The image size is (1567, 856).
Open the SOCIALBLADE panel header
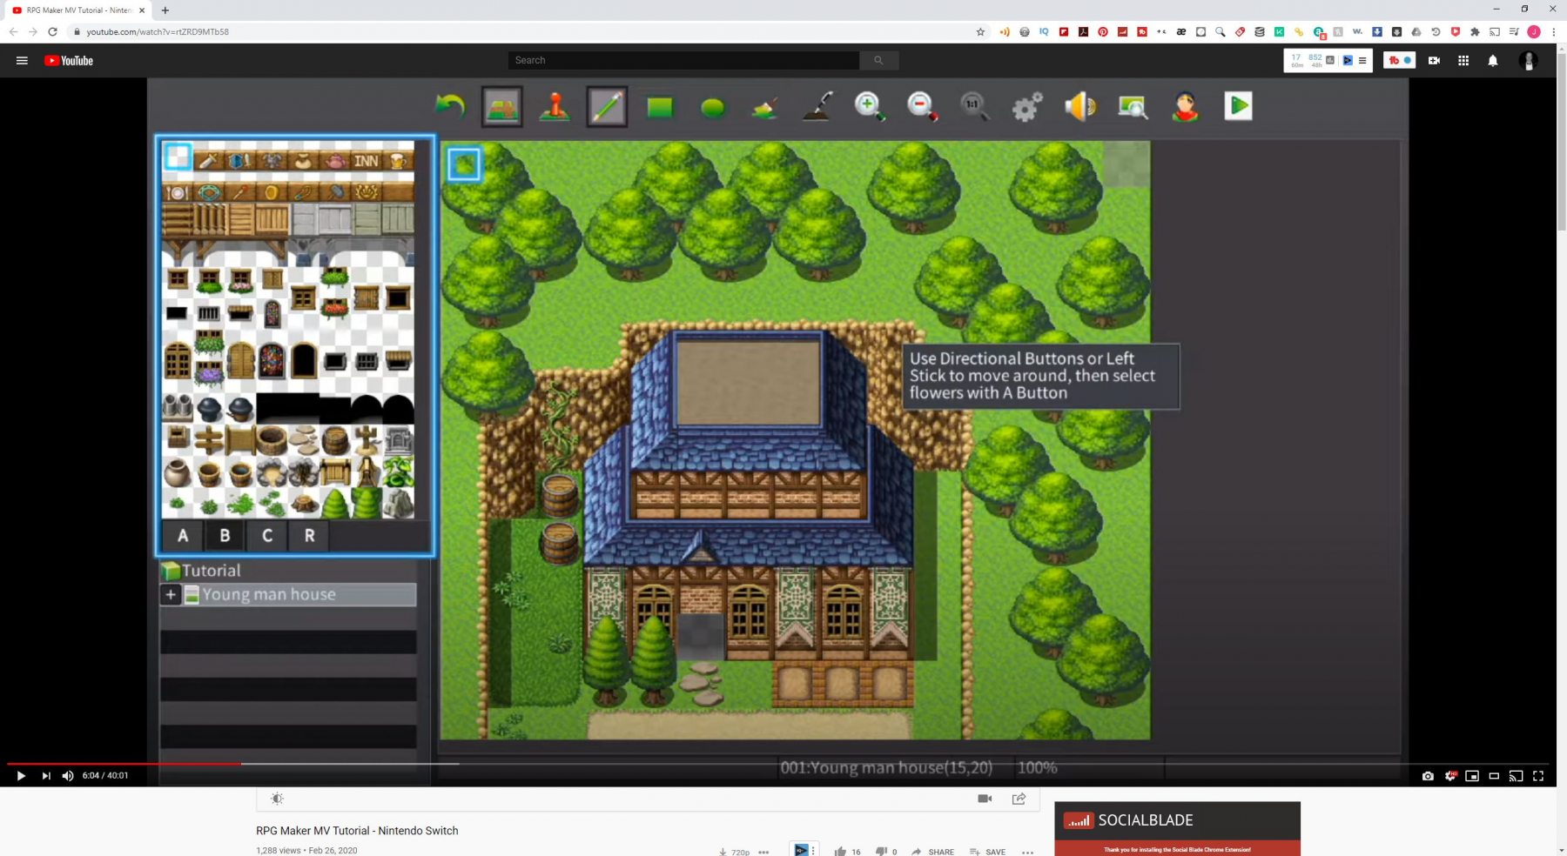pos(1177,820)
